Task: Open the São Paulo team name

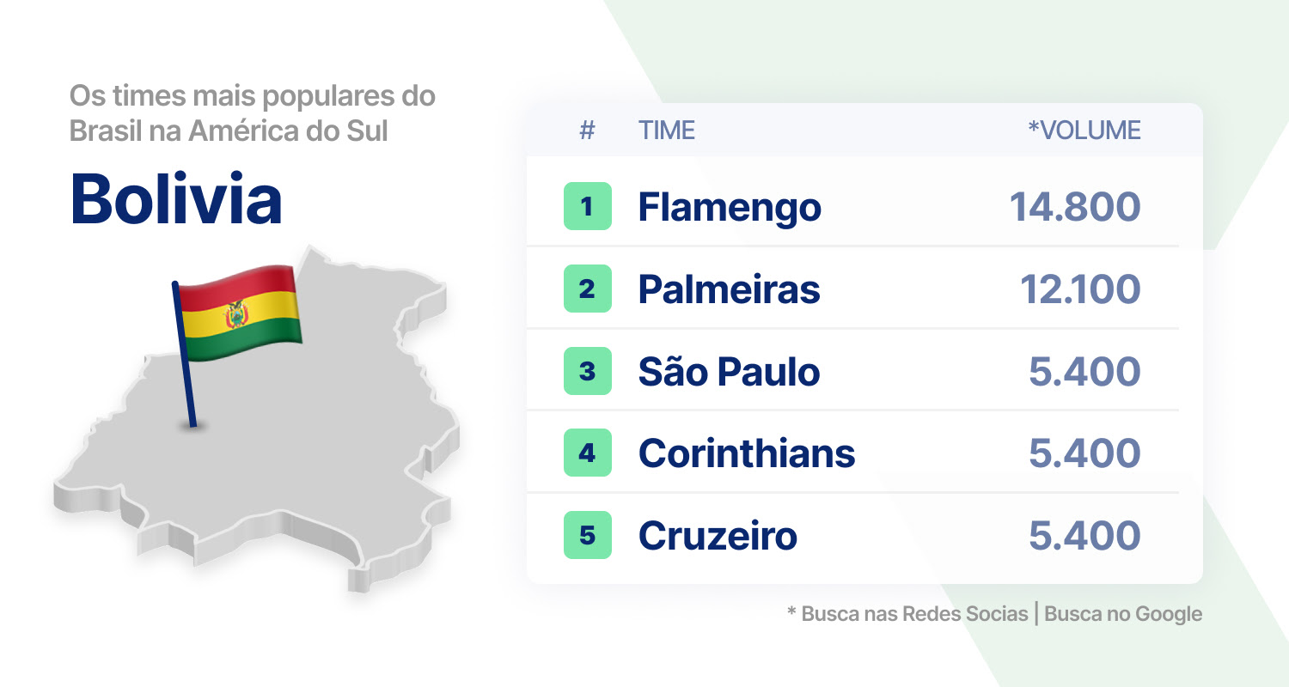Action: 730,371
